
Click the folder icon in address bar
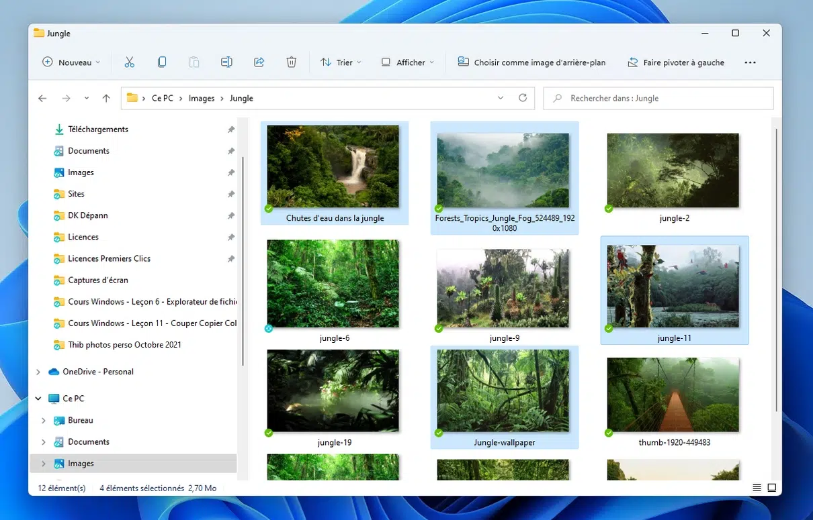[x=132, y=98]
